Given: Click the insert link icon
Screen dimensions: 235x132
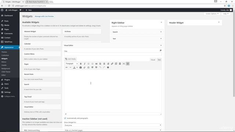Looking at the screenshot, I should point(112,64).
